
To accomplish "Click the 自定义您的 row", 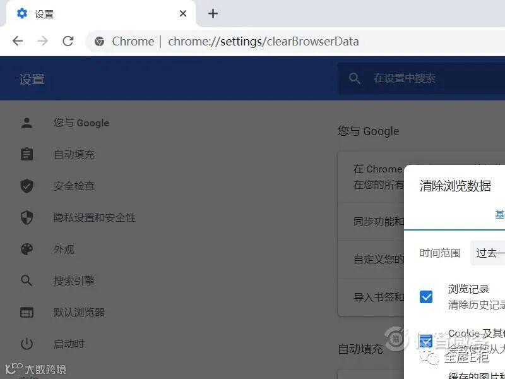I will click(371, 259).
